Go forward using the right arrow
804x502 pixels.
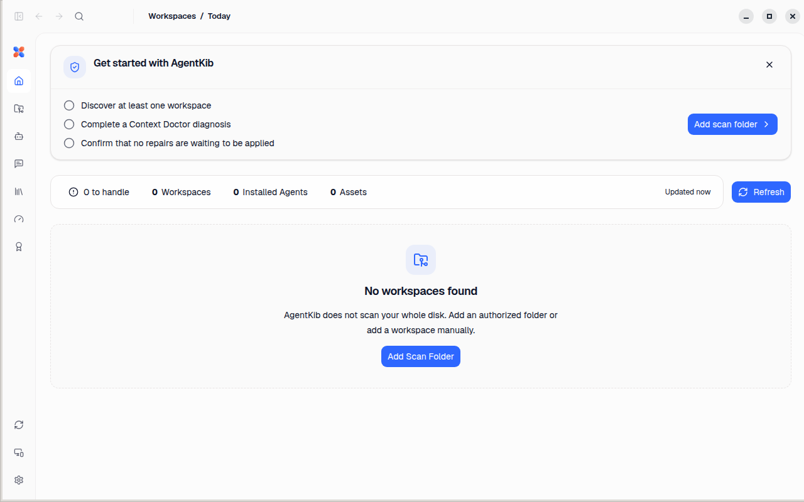point(59,16)
